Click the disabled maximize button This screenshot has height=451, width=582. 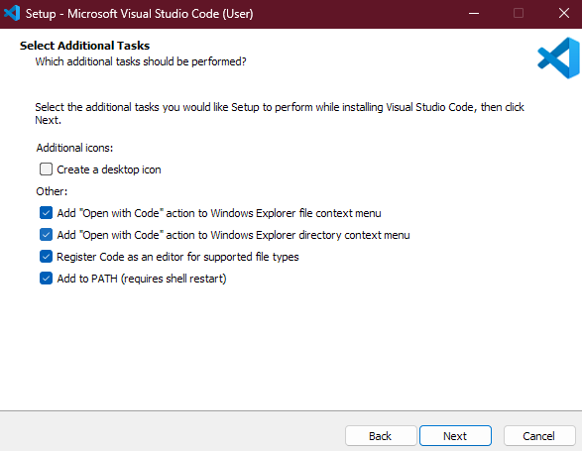coord(519,13)
